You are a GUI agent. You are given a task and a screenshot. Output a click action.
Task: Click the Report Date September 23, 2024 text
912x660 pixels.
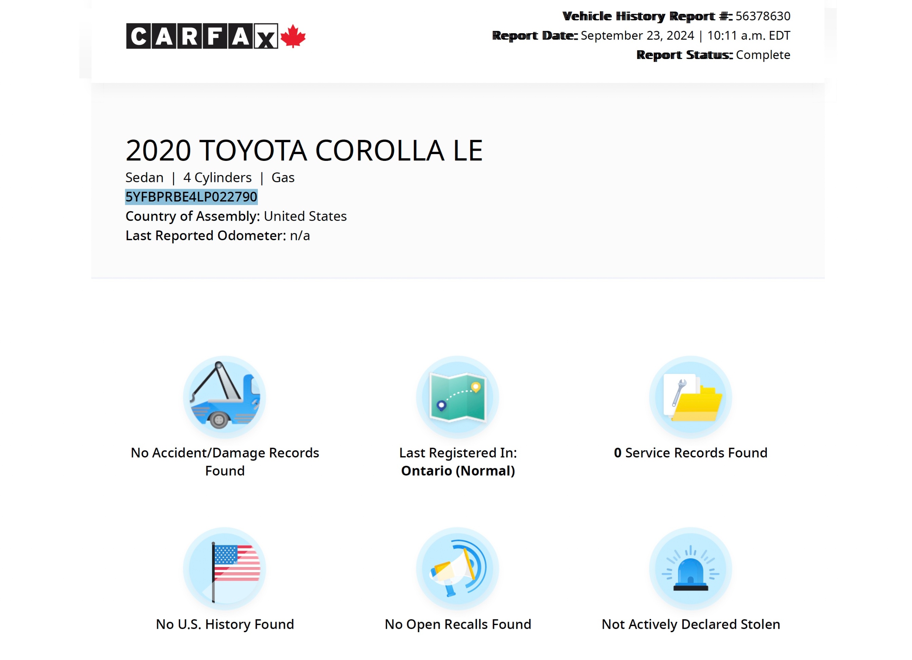(641, 36)
